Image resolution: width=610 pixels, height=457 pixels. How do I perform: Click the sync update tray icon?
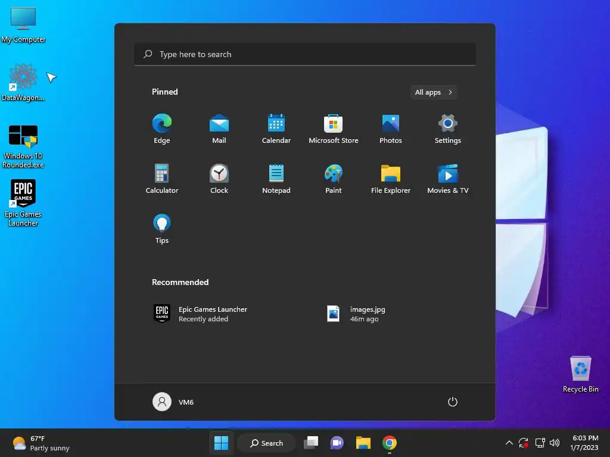click(524, 443)
